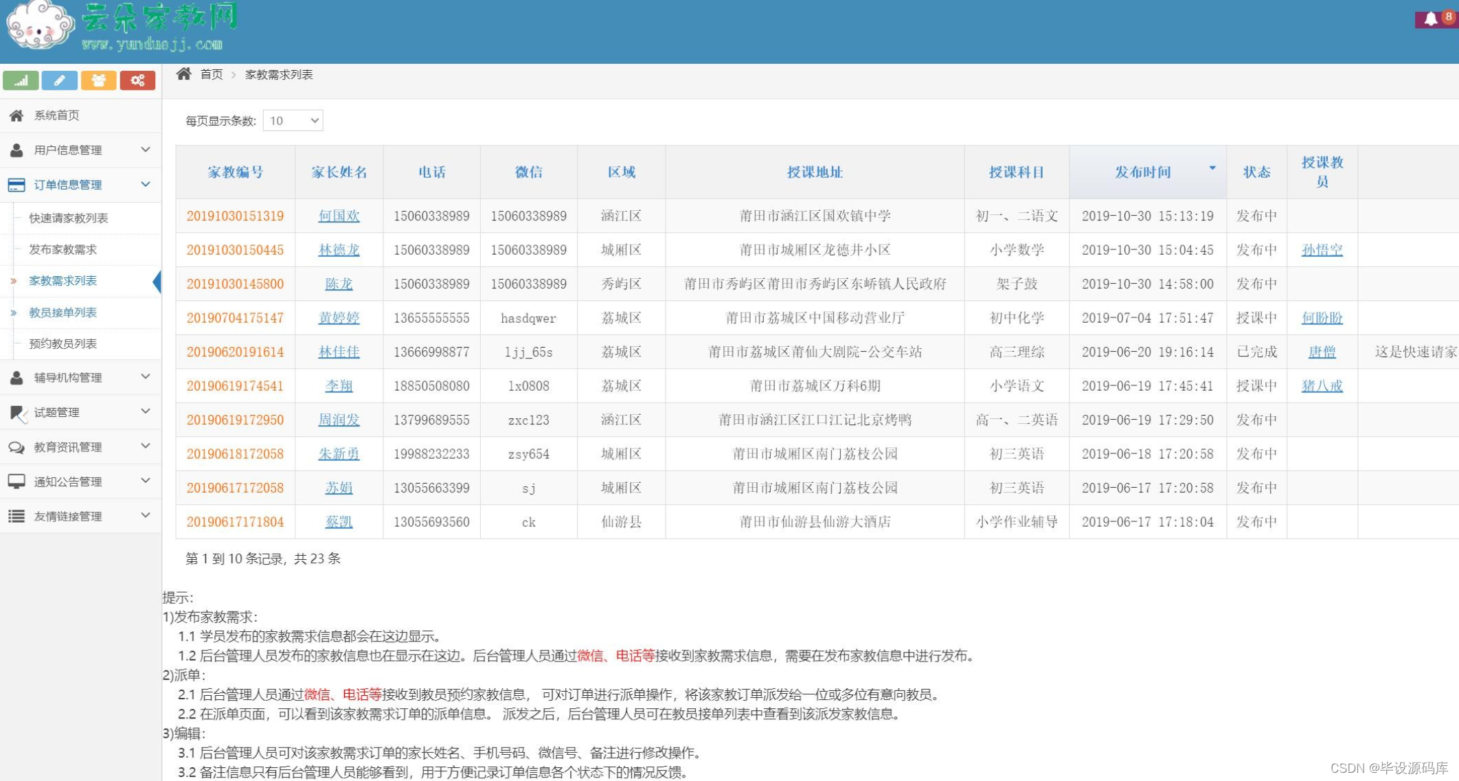Click the 第 1 到 10 条记录 pagination text

click(262, 558)
